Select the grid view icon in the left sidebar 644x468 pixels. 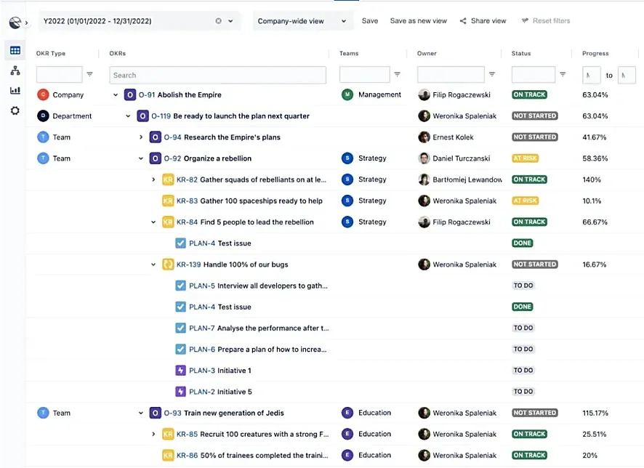click(15, 49)
